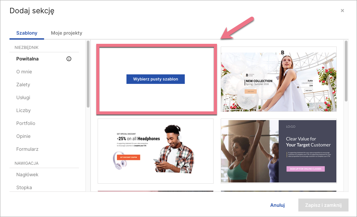The image size is (357, 217).
Task: Click the Wybierz pusty szablon button
Action: tap(155, 79)
